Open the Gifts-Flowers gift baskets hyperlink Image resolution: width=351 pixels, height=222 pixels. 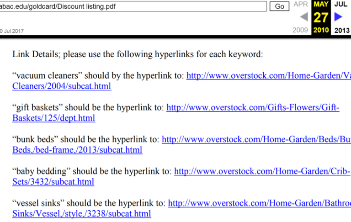pyautogui.click(x=253, y=108)
